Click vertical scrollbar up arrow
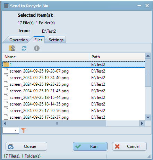 point(148,56)
